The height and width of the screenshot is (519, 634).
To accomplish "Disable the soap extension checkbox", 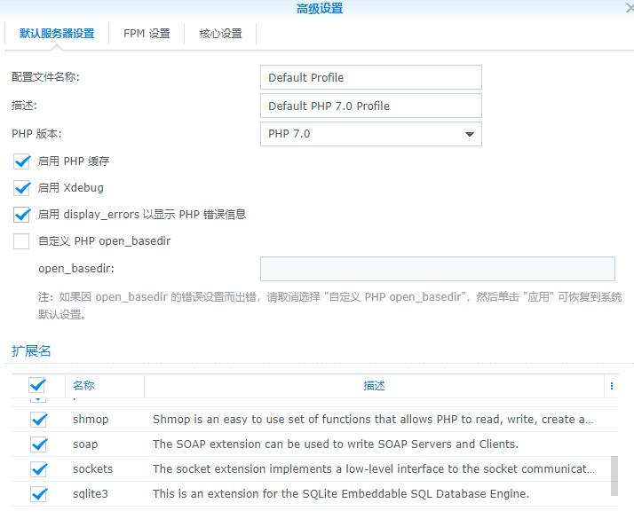I will tap(38, 444).
